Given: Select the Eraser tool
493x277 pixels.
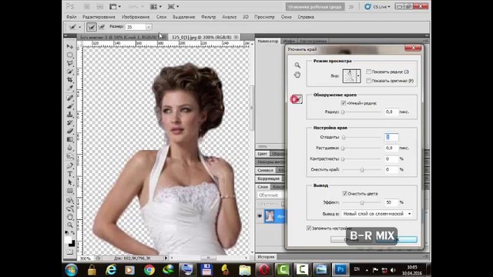Looking at the screenshot, I should pyautogui.click(x=70, y=131).
